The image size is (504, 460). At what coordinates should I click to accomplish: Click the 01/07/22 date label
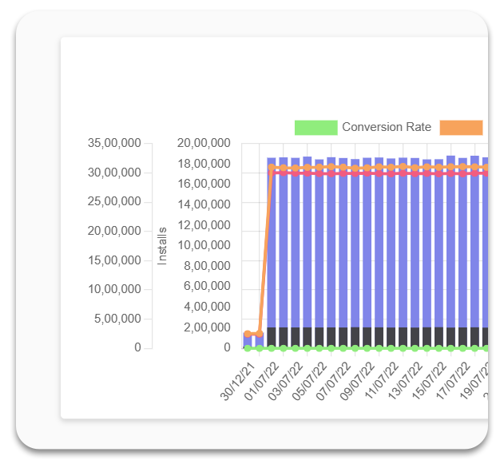coord(261,382)
